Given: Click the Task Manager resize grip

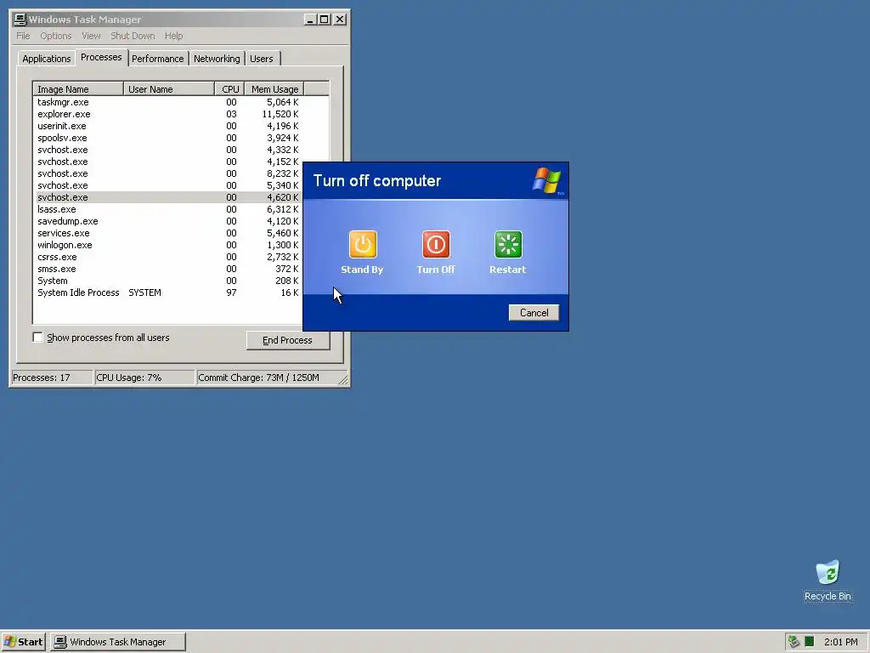Looking at the screenshot, I should pos(343,380).
